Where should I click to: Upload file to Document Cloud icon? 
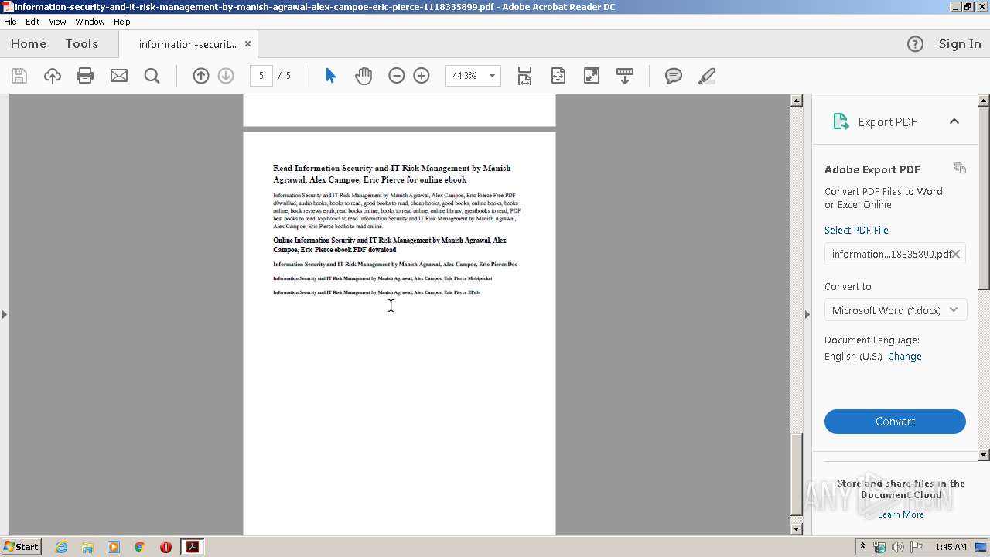pos(53,76)
